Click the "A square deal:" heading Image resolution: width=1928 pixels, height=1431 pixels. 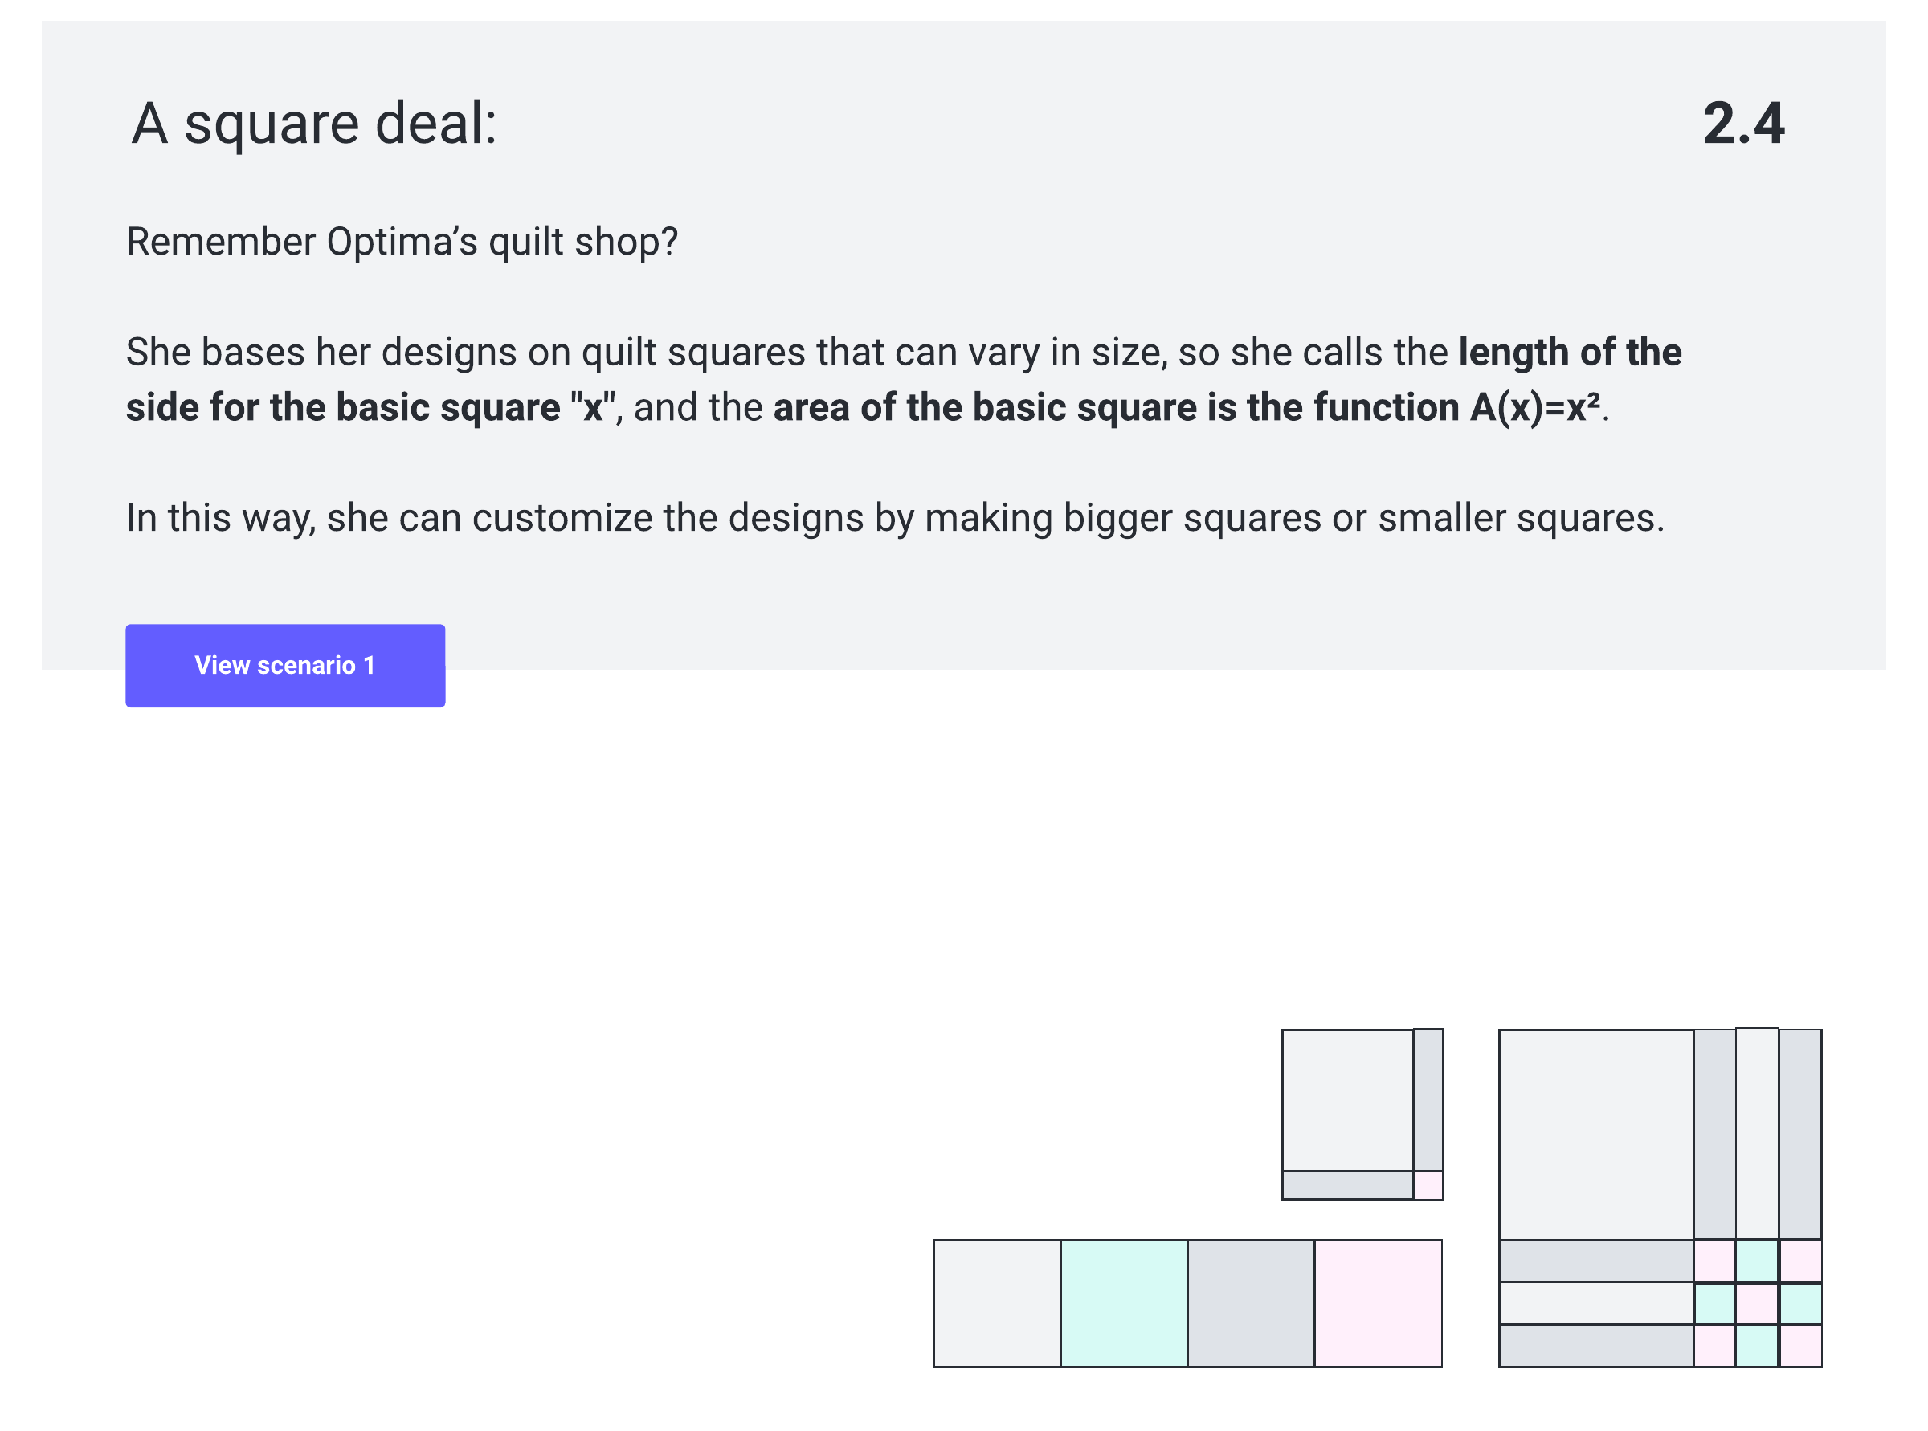[313, 123]
